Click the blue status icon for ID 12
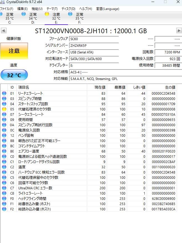This screenshot has width=182, height=243. coord(4,135)
